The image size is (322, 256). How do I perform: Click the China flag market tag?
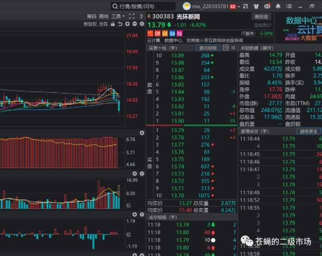coord(150,33)
